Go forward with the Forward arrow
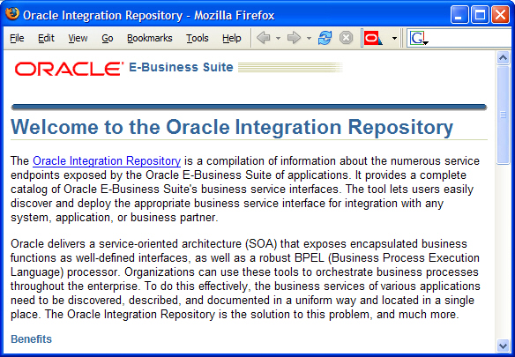515x357 pixels. pyautogui.click(x=294, y=38)
